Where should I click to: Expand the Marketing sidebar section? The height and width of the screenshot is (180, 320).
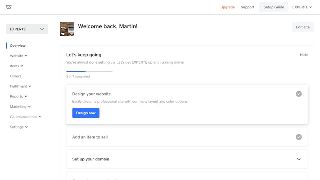tap(20, 107)
